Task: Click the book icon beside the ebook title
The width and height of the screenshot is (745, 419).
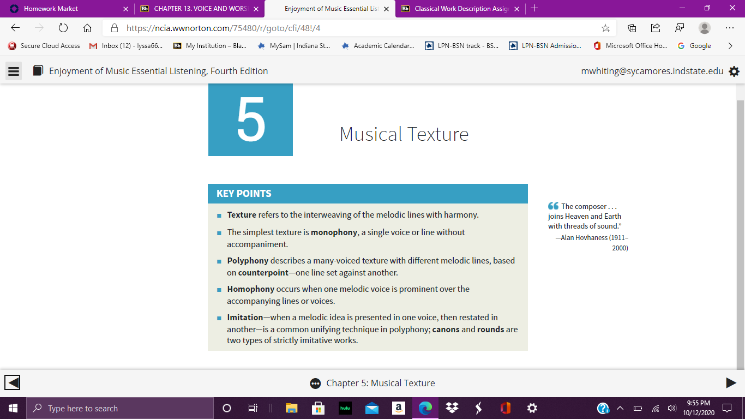Action: pos(38,71)
